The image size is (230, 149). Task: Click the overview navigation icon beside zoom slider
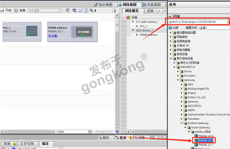[x=117, y=132]
